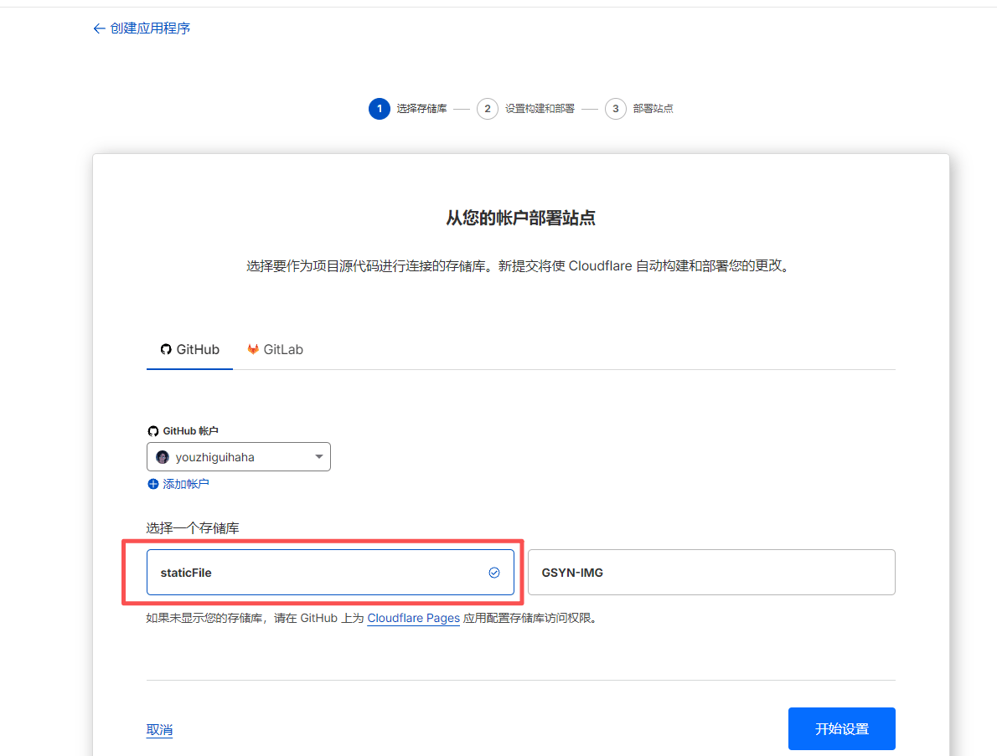Image resolution: width=997 pixels, height=756 pixels.
Task: Select the GSYN-IMG repository
Action: point(710,572)
